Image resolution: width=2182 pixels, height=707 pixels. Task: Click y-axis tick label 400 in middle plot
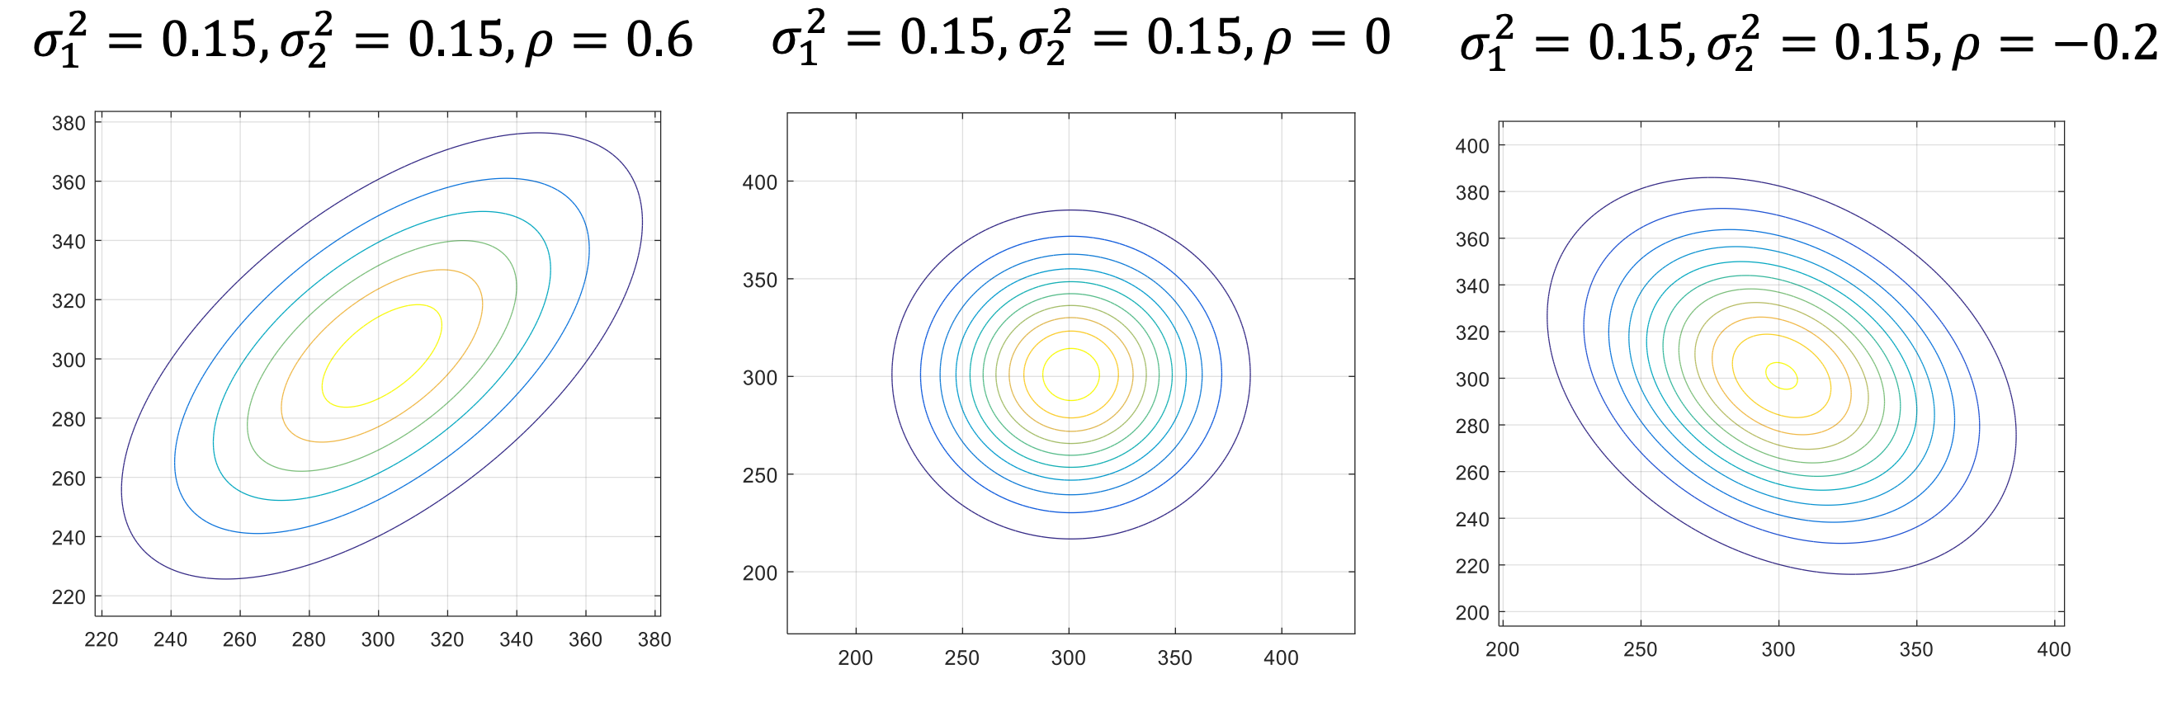pos(760,182)
